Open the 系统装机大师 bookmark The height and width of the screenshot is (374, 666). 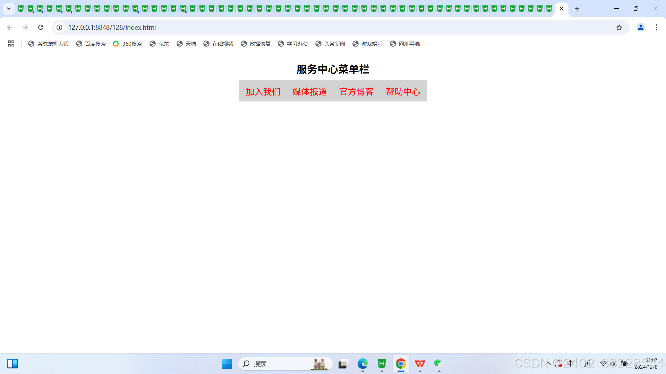click(48, 44)
